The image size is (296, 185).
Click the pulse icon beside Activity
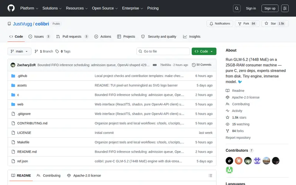coord(228,111)
